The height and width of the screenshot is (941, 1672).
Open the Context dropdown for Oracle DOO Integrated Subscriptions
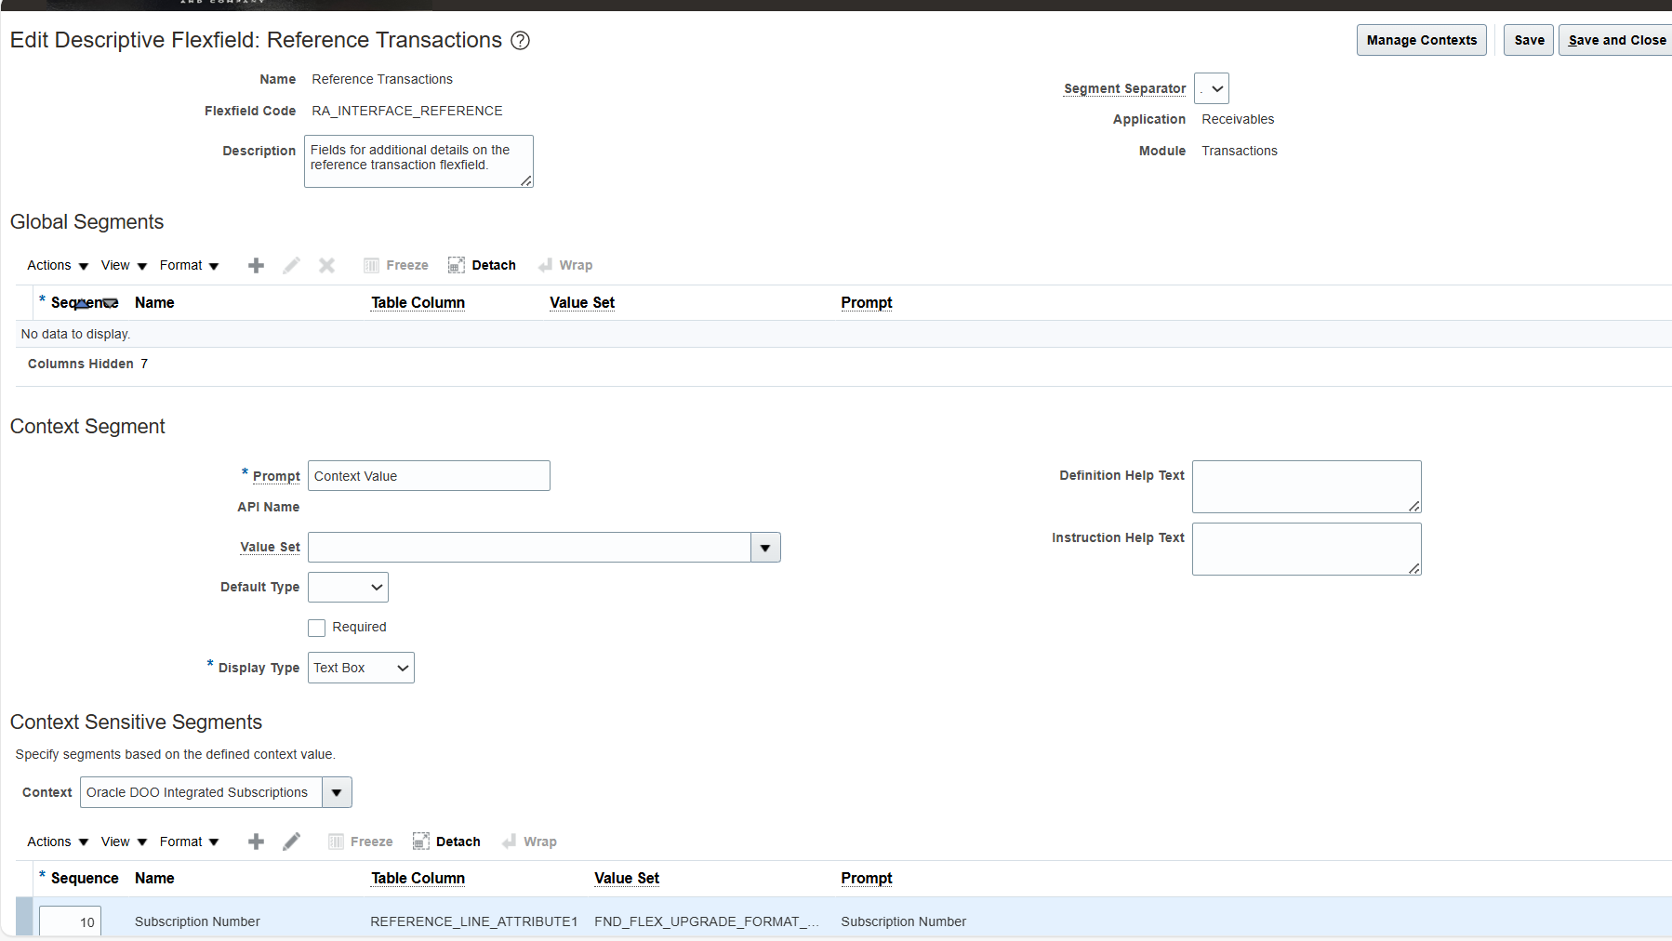pos(337,793)
